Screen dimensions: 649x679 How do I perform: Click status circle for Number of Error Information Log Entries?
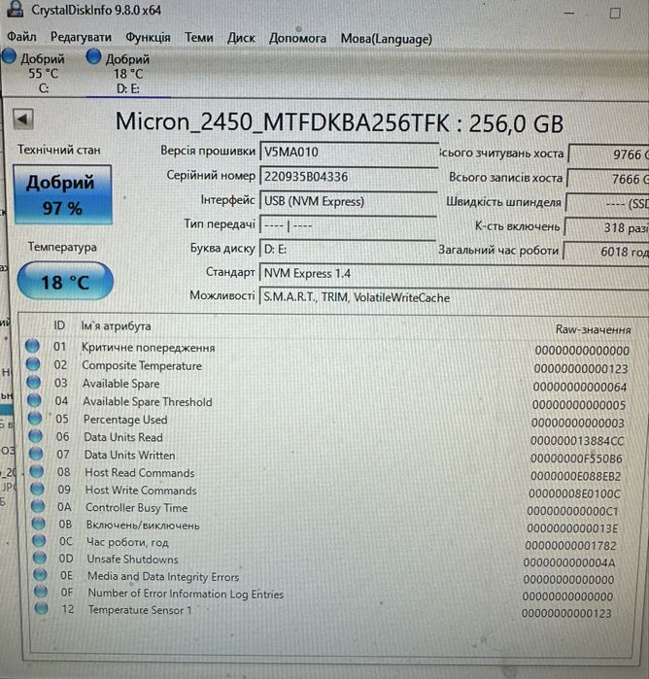pyautogui.click(x=41, y=592)
